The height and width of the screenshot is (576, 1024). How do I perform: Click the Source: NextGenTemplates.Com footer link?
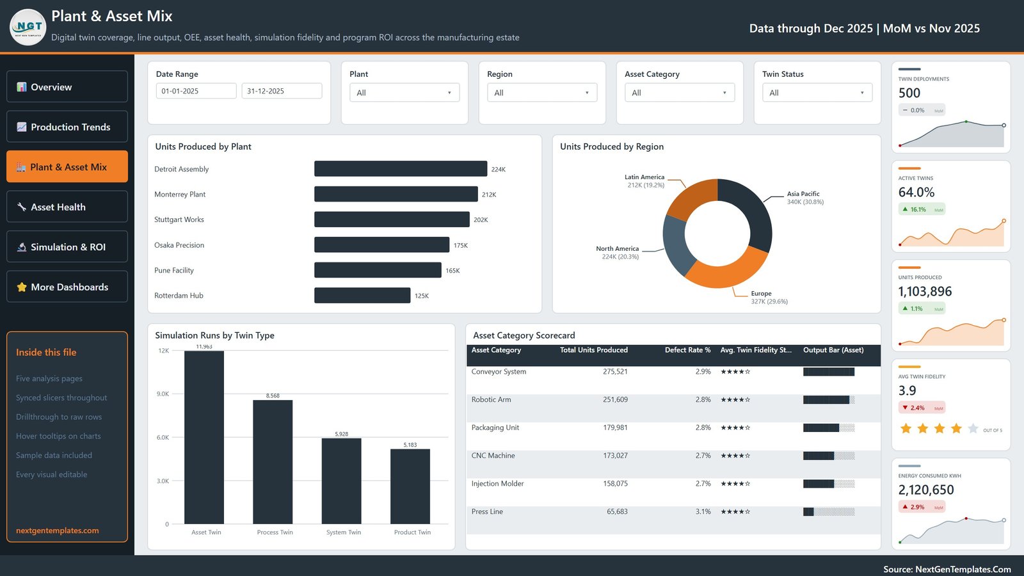pyautogui.click(x=947, y=569)
